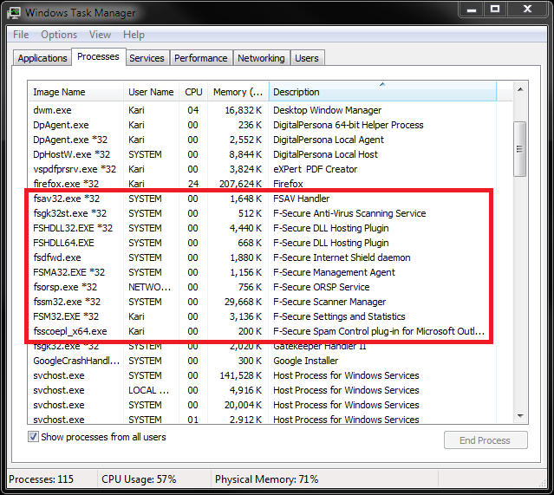Close the Windows Task Manager window
Viewport: 554px width, 495px height.
click(527, 10)
